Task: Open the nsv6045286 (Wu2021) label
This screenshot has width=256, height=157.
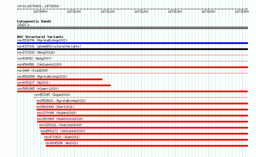Action: point(62,143)
